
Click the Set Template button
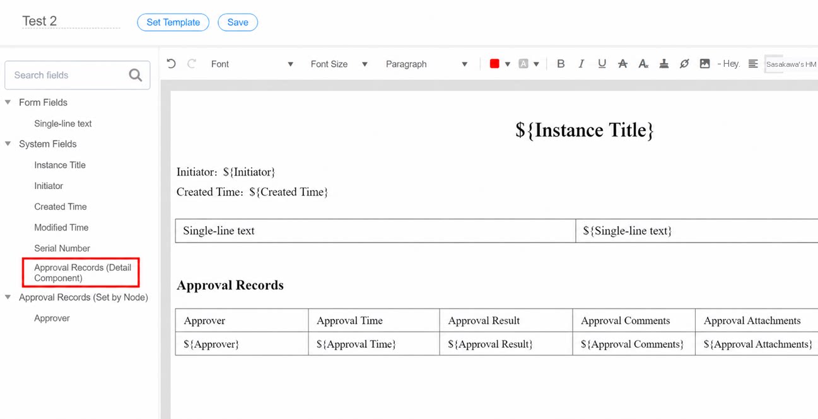point(173,22)
